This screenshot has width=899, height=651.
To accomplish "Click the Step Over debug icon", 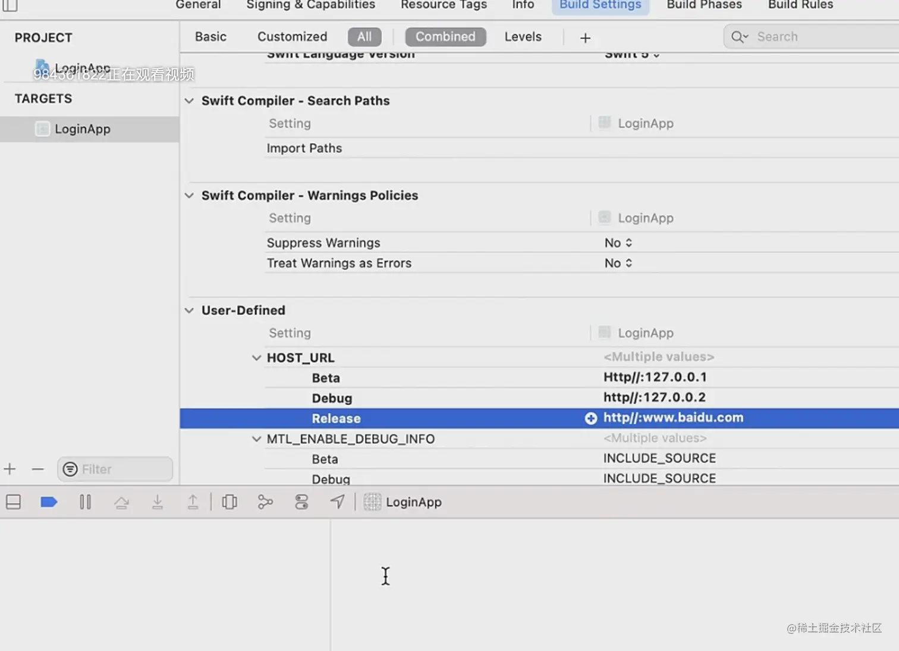I will coord(121,503).
